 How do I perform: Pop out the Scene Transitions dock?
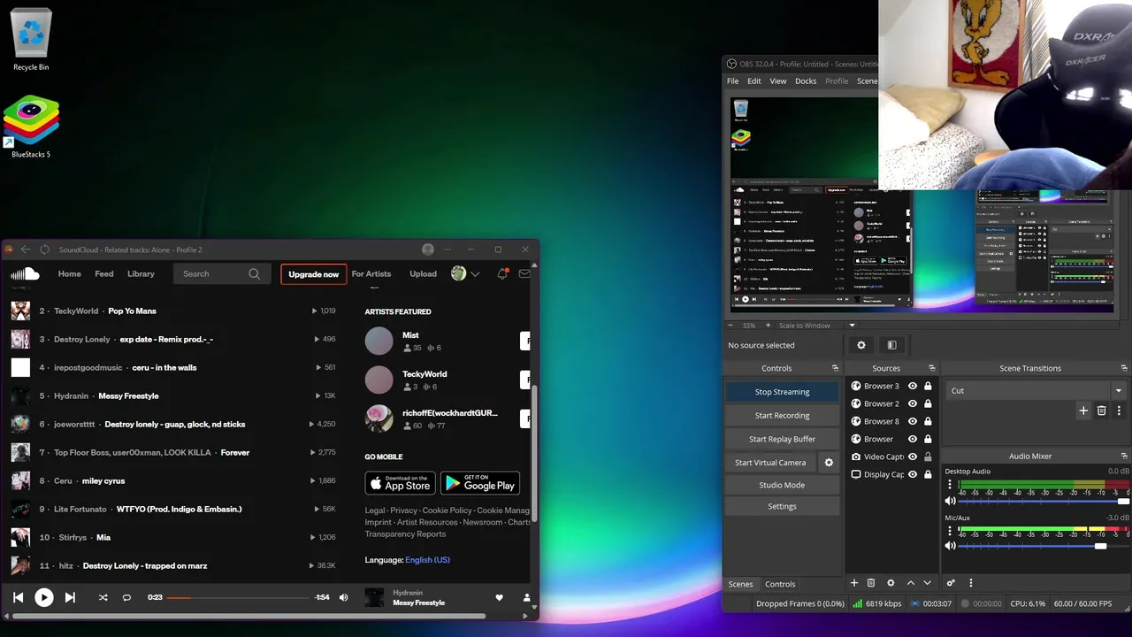(1124, 368)
